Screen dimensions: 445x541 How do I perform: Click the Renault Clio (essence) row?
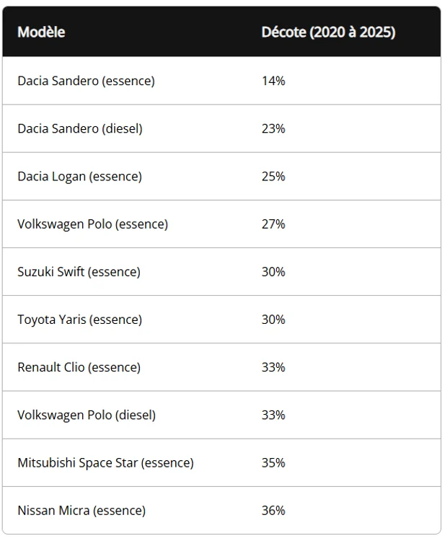point(79,367)
